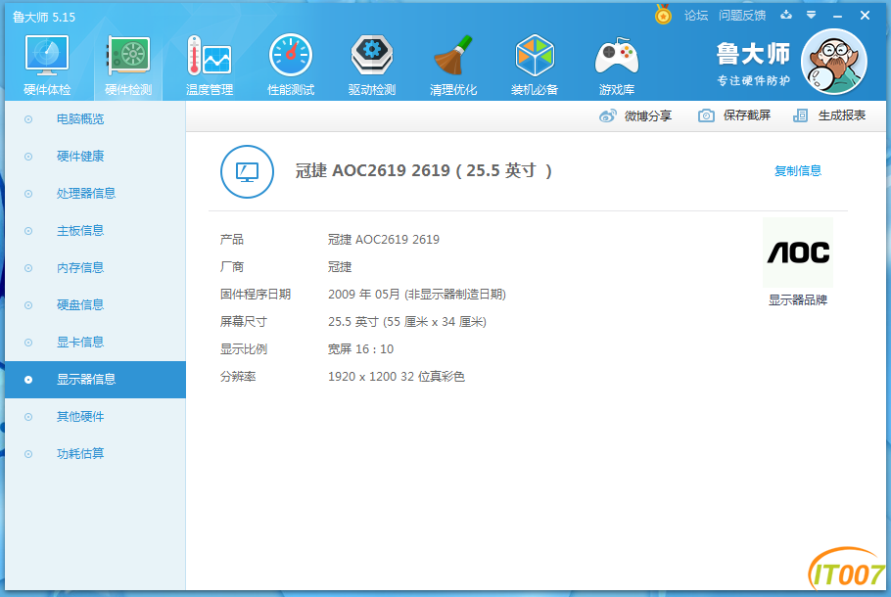Image resolution: width=891 pixels, height=597 pixels.
Task: Click the 分辨率 resolution label
Action: pos(238,377)
